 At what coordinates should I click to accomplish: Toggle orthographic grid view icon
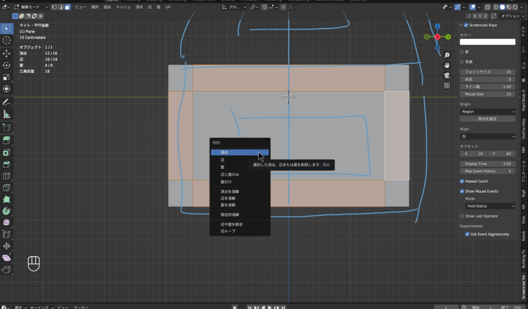click(x=447, y=86)
